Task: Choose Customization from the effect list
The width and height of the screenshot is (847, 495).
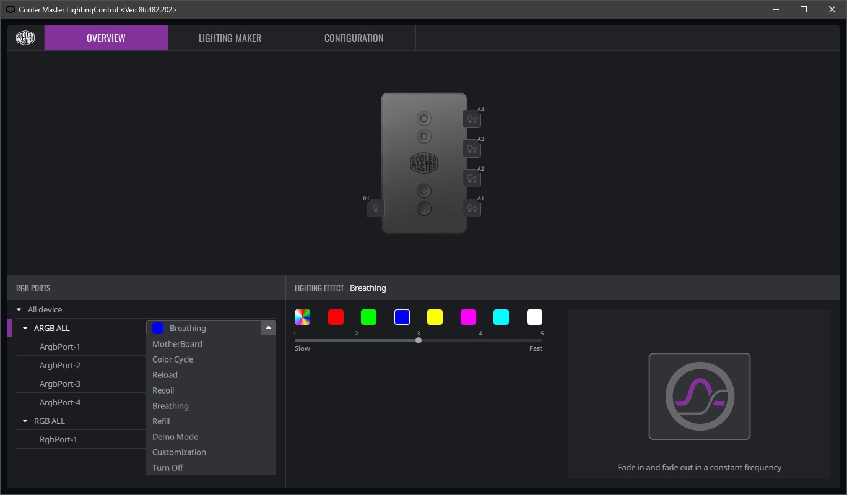Action: (211, 452)
